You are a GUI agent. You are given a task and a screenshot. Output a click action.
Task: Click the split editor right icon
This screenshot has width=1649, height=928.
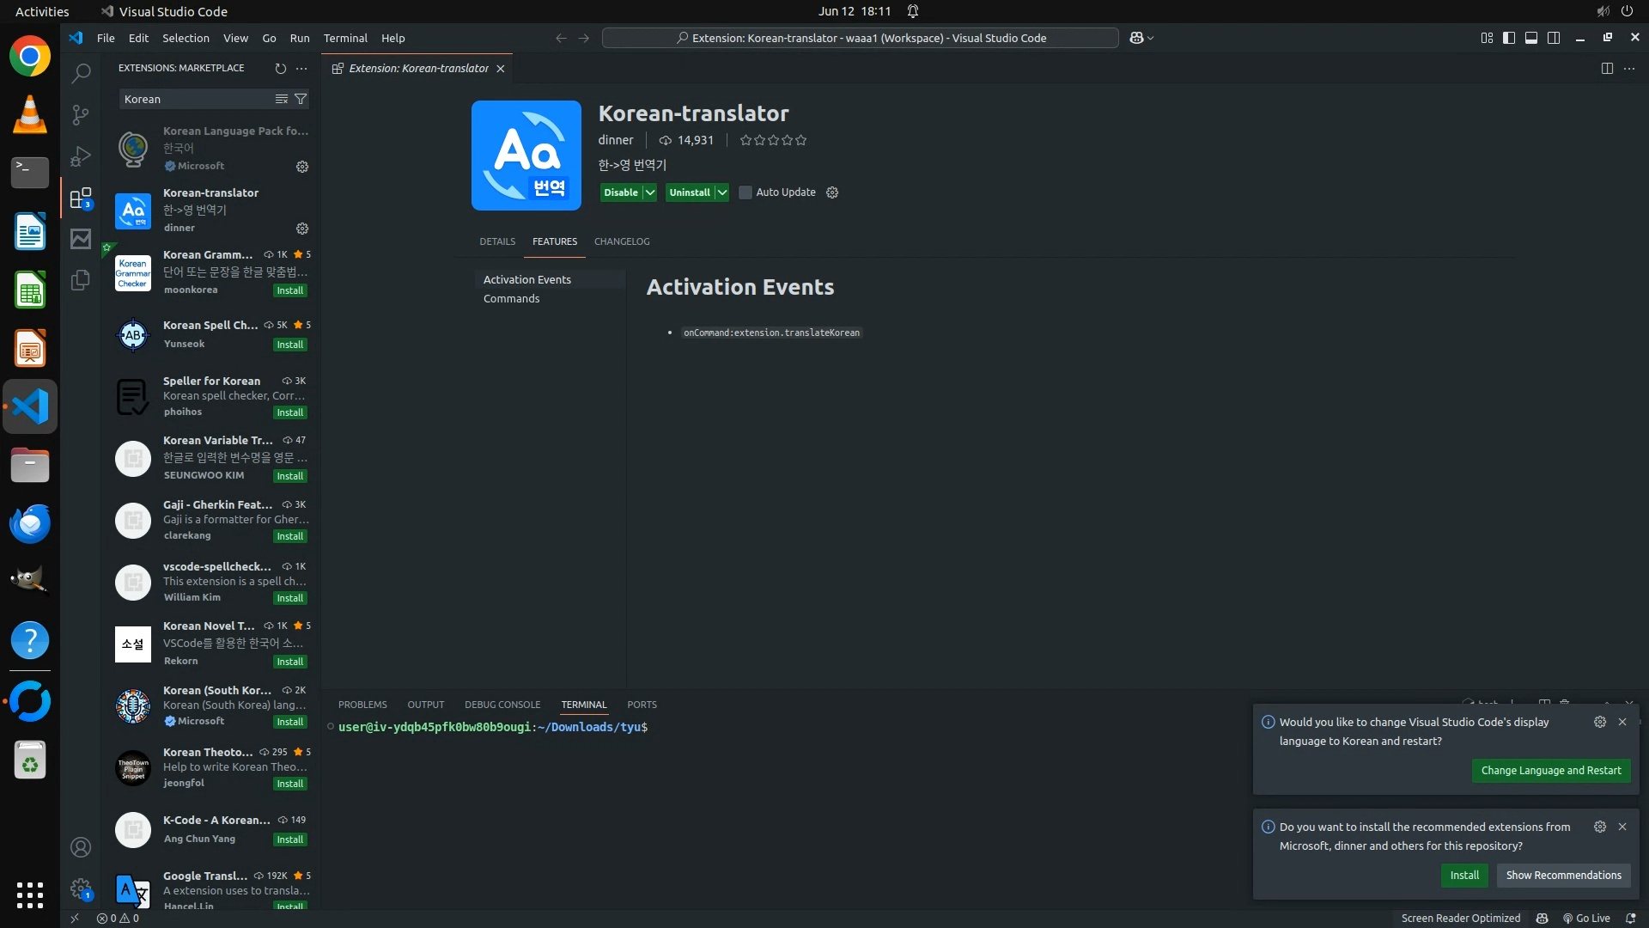click(1607, 68)
